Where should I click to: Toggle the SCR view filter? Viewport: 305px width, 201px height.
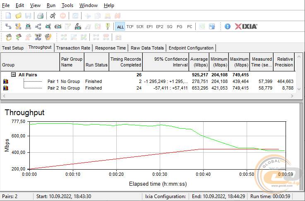click(x=140, y=26)
